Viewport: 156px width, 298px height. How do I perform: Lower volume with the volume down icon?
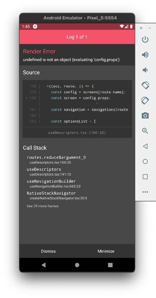click(x=145, y=70)
